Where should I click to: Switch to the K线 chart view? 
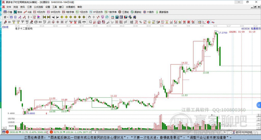tap(28, 12)
